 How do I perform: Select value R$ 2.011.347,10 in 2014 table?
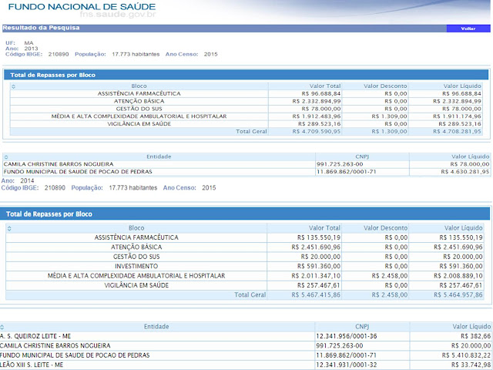(x=316, y=276)
